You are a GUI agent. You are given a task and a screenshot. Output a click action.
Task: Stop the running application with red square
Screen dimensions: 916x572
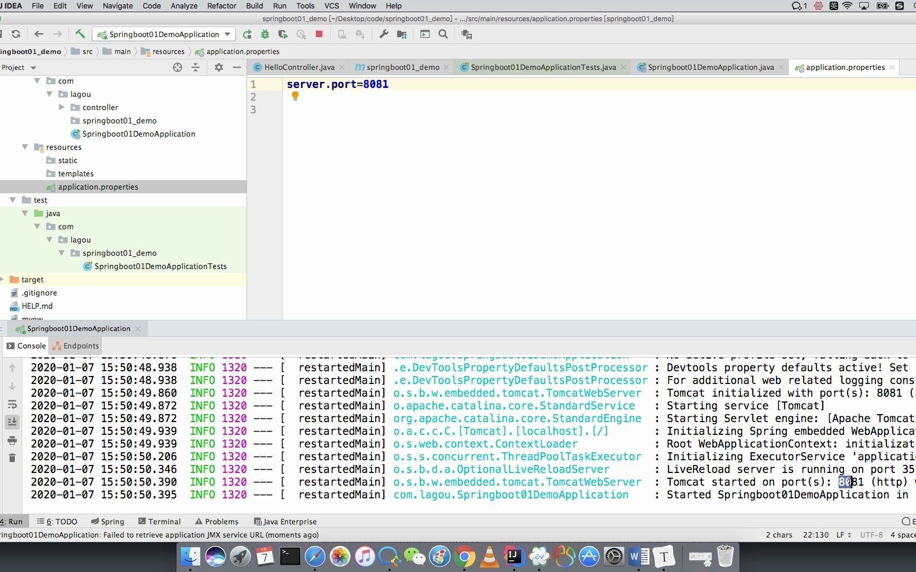pos(319,34)
